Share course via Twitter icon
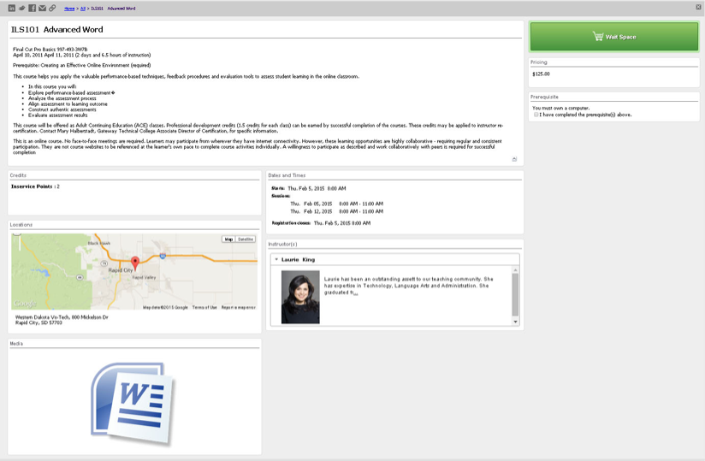 pyautogui.click(x=21, y=8)
